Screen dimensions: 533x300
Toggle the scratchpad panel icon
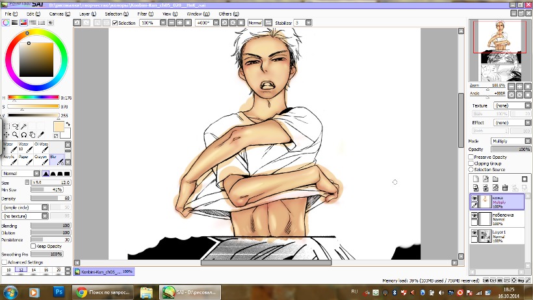tap(50, 23)
